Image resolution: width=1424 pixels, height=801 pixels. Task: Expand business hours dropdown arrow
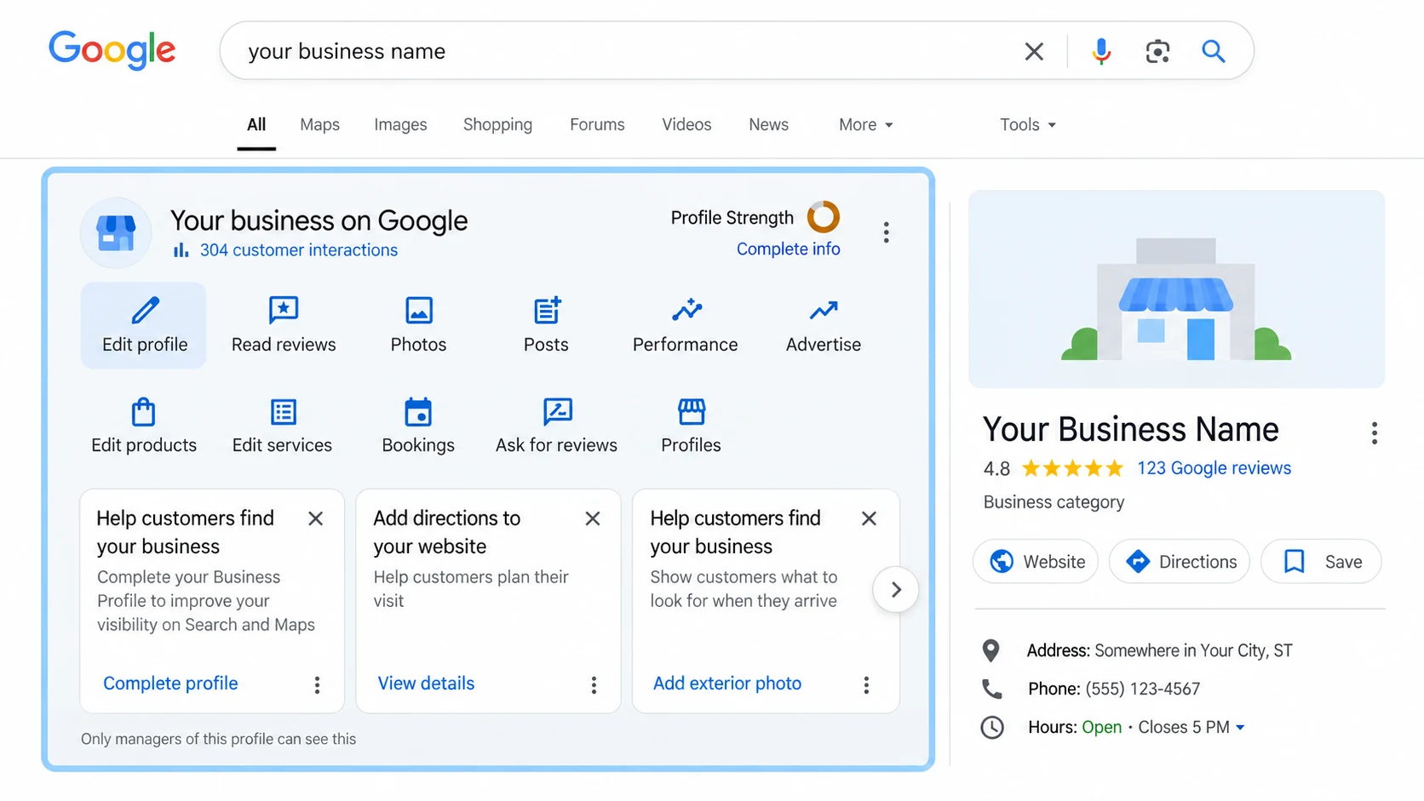1240,728
